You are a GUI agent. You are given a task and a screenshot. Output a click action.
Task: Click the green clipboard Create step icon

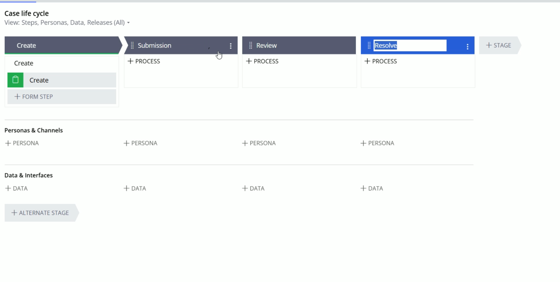point(15,80)
